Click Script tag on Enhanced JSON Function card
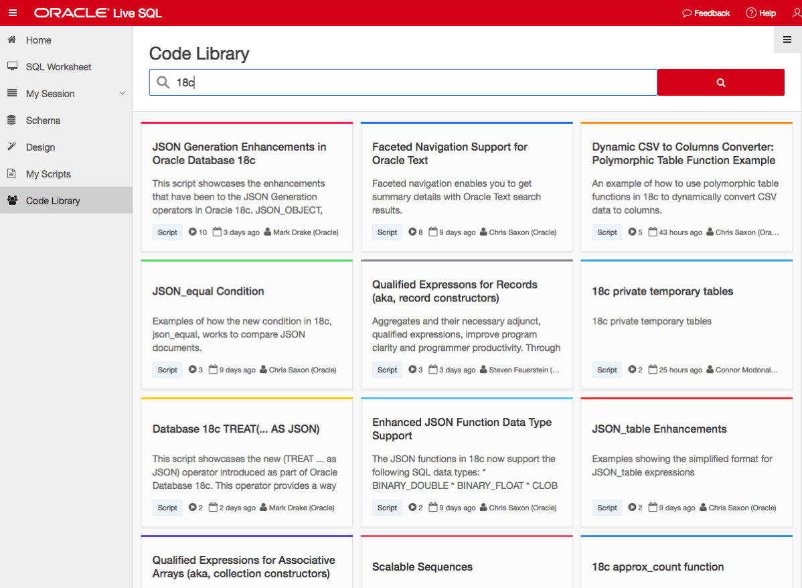Viewport: 802px width, 588px height. pos(387,508)
